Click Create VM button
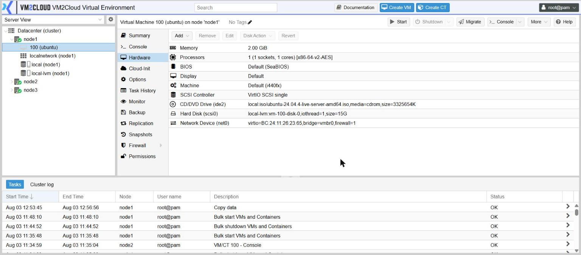 pos(397,8)
